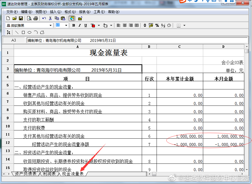Click the Save icon in toolbar
The width and height of the screenshot is (252, 184).
(21, 18)
